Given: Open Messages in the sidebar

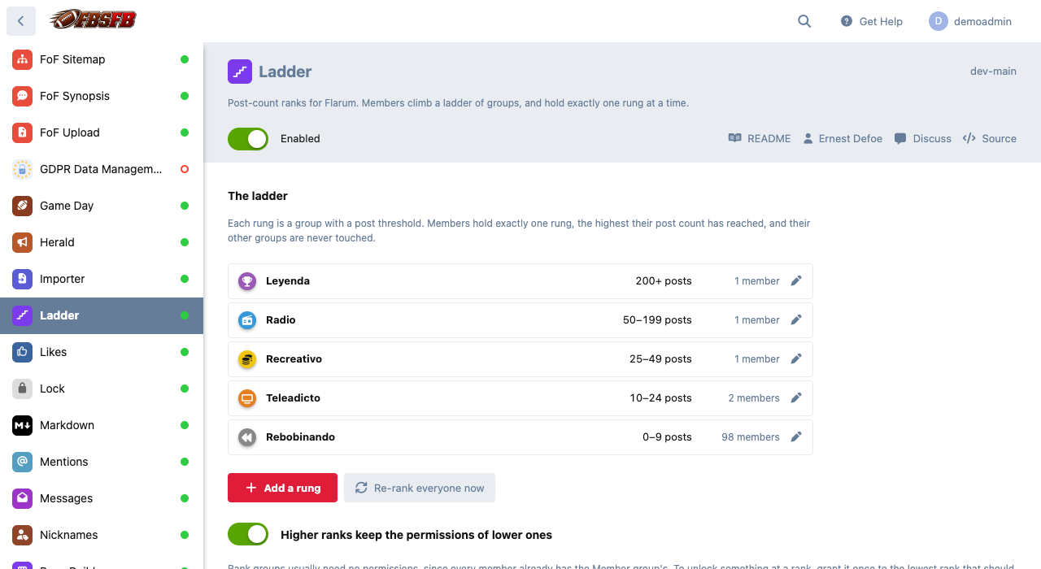Looking at the screenshot, I should [x=102, y=498].
